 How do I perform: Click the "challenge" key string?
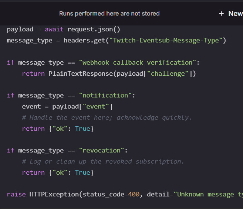point(168,73)
